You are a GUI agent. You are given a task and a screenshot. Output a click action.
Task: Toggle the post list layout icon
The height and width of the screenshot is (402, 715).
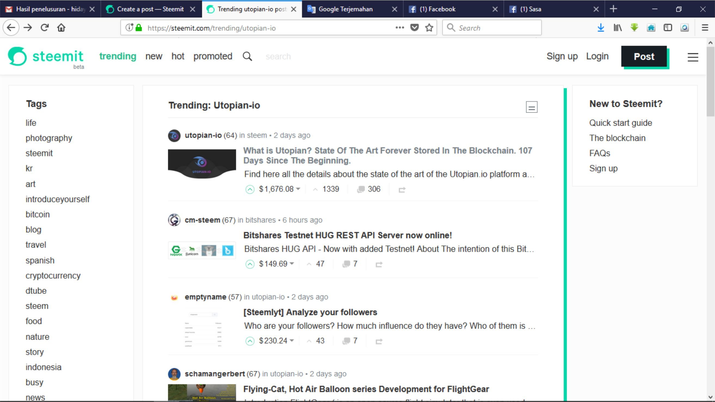coord(532,107)
